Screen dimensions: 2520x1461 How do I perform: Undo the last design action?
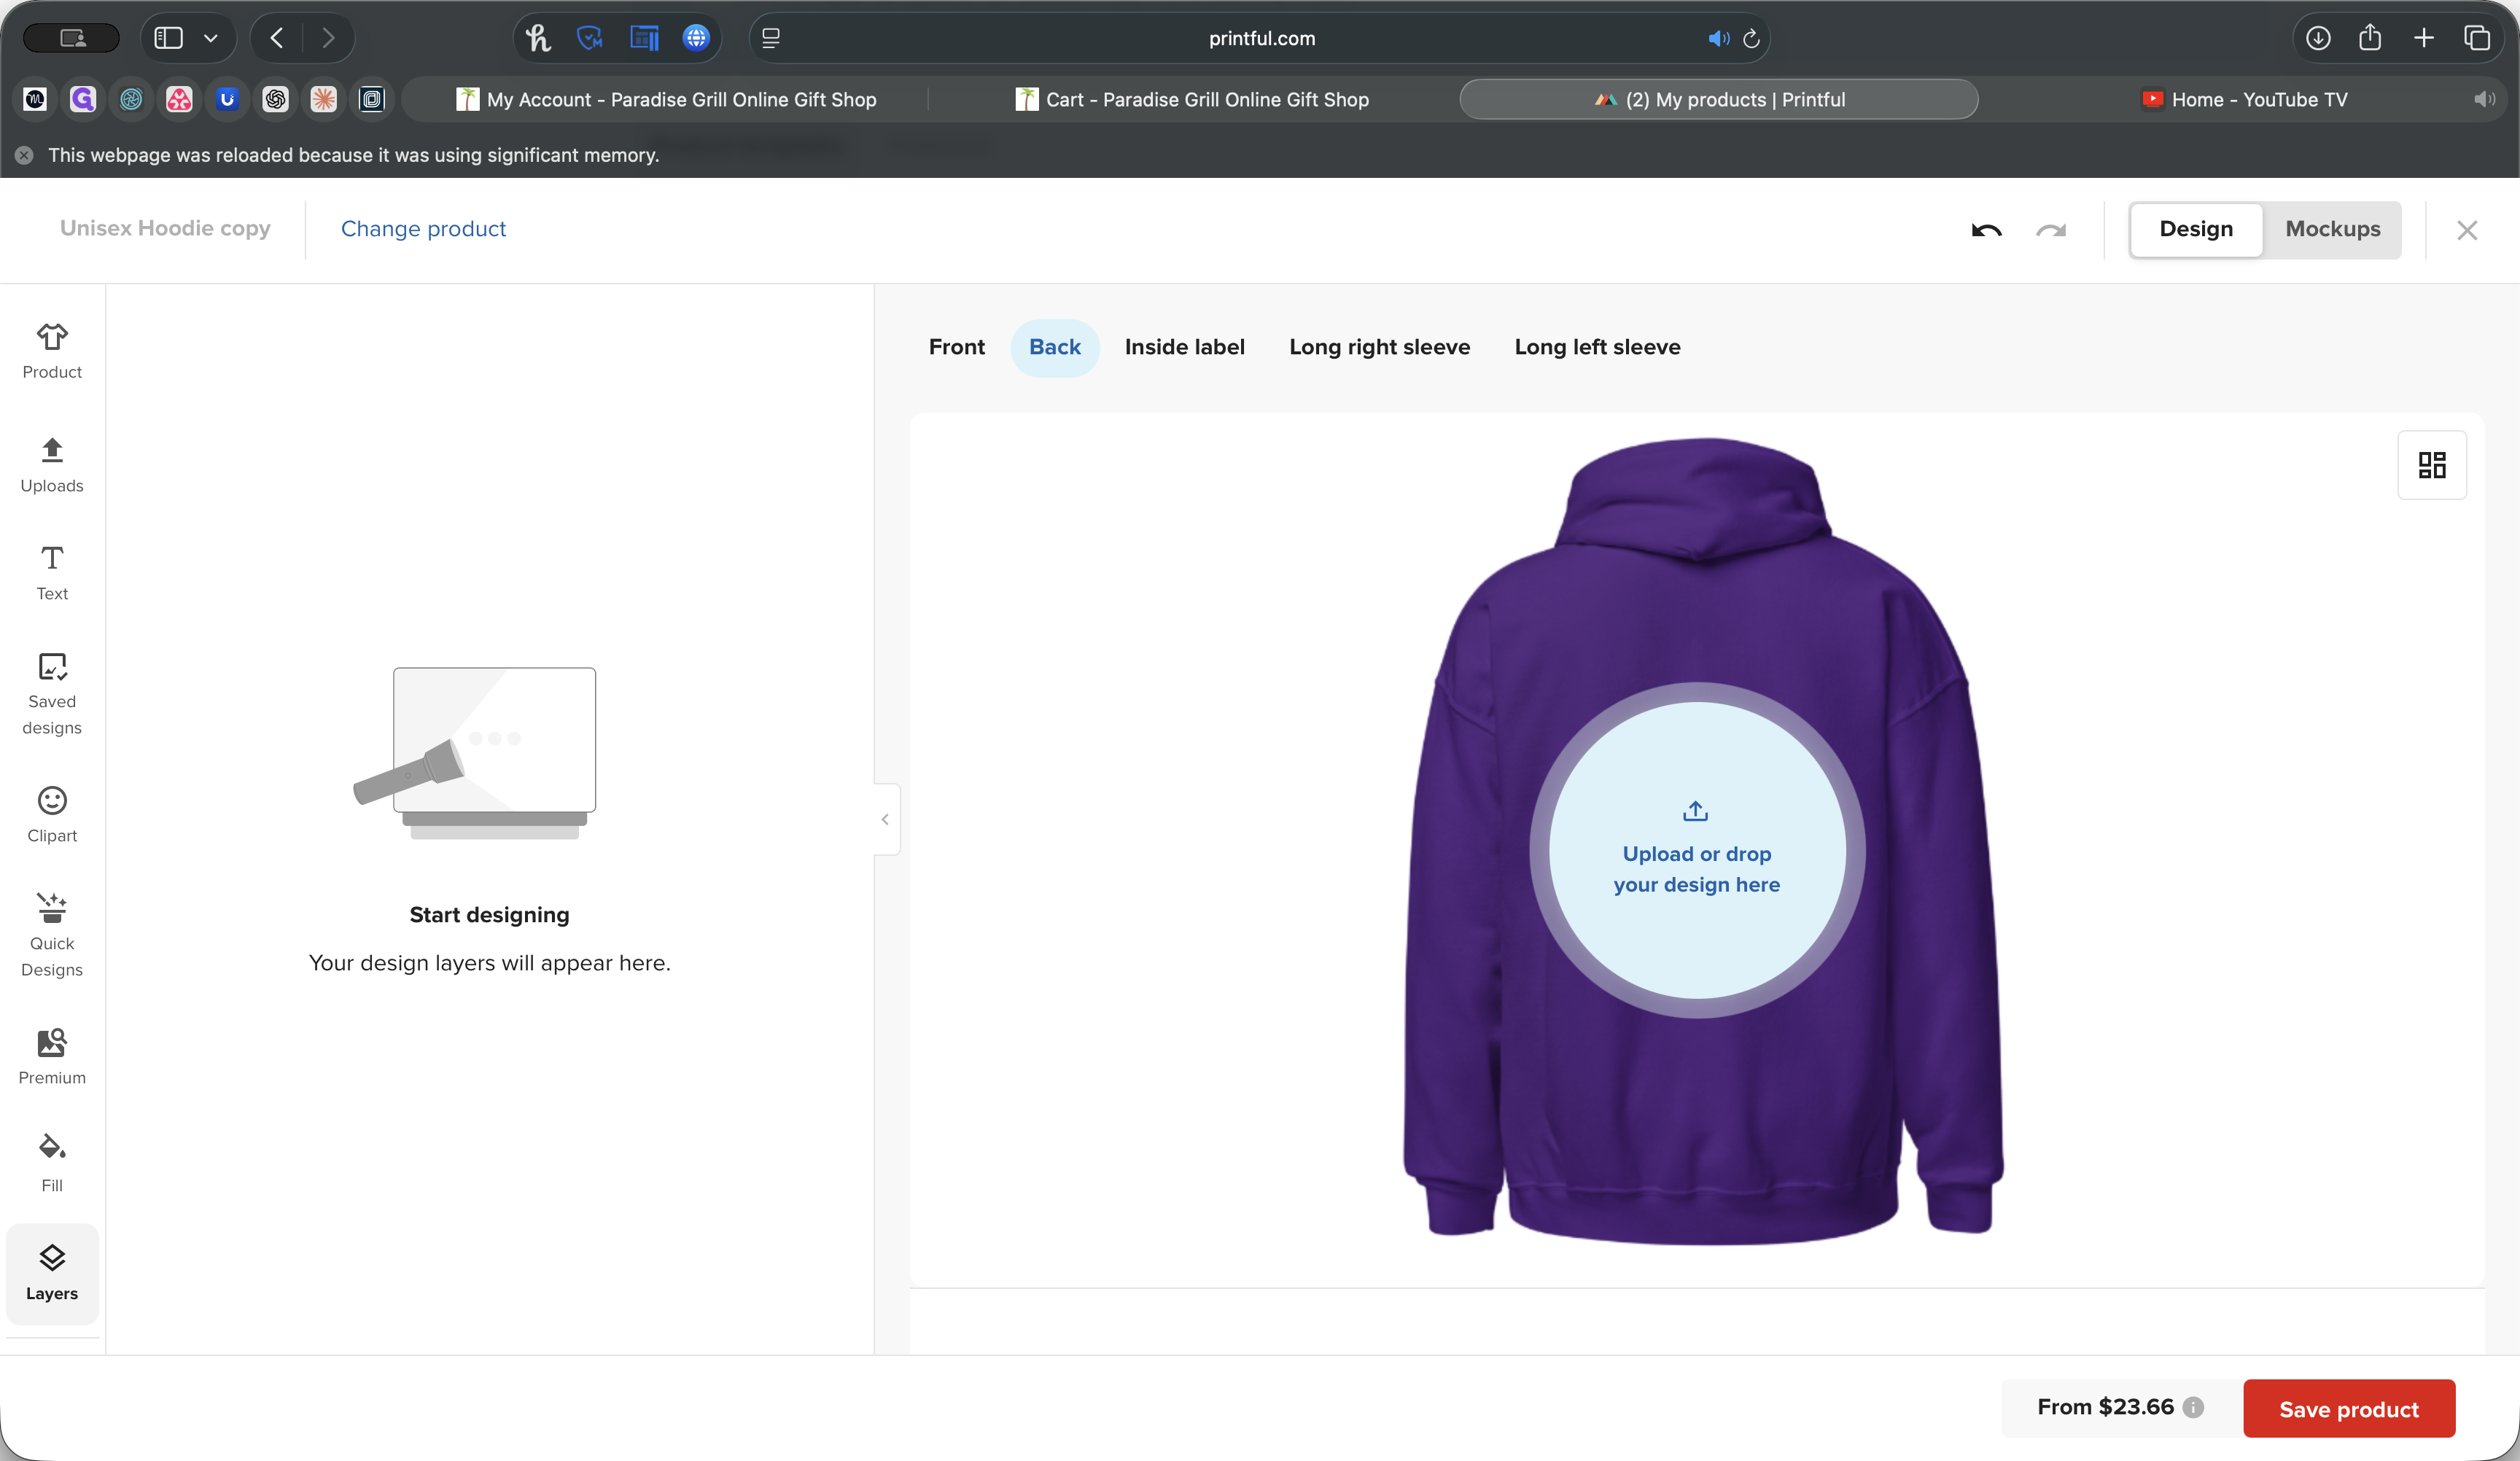pos(1986,230)
